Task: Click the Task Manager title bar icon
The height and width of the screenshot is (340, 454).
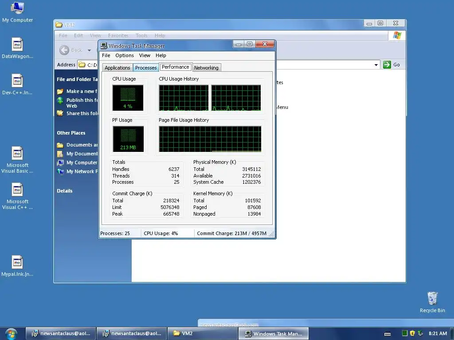Action: pyautogui.click(x=104, y=46)
